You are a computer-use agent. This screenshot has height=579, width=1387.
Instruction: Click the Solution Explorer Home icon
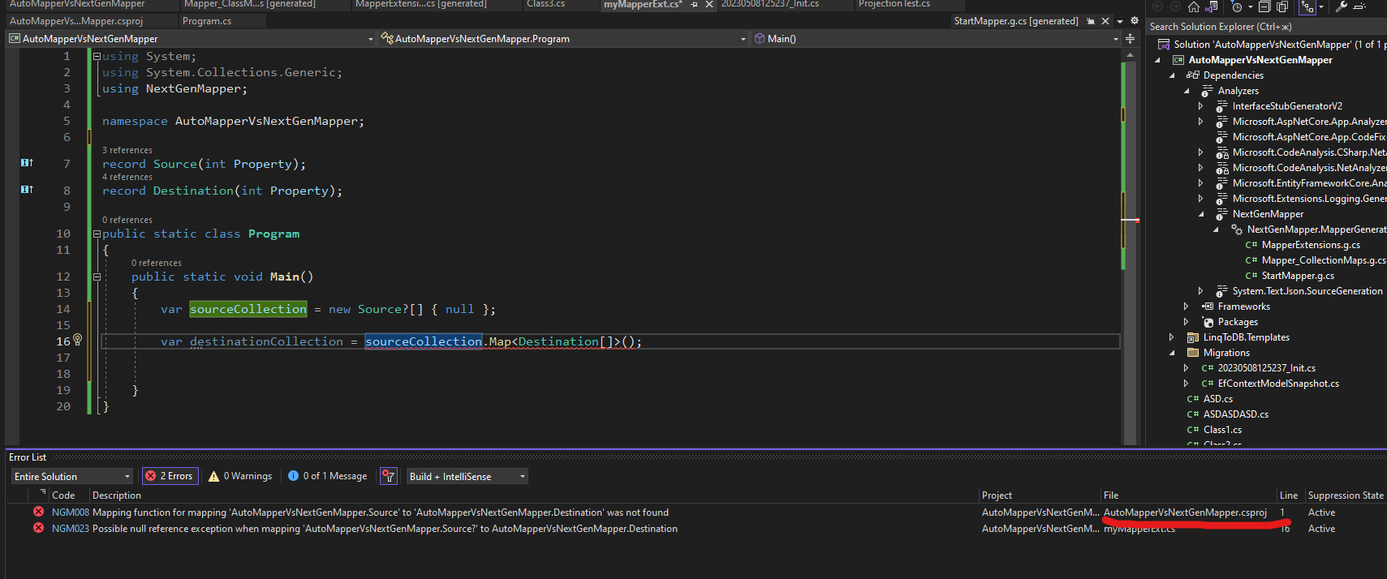point(1194,6)
